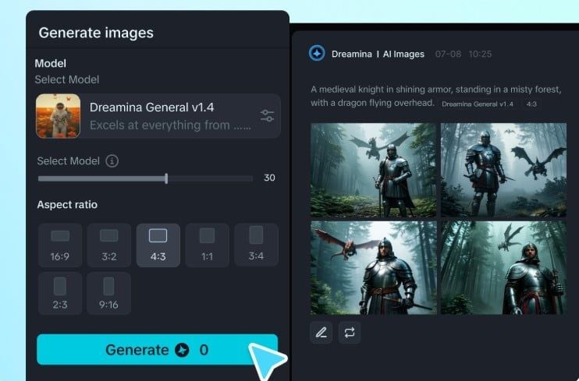Click the info icon beside Select Model
Image resolution: width=579 pixels, height=381 pixels.
(x=112, y=161)
